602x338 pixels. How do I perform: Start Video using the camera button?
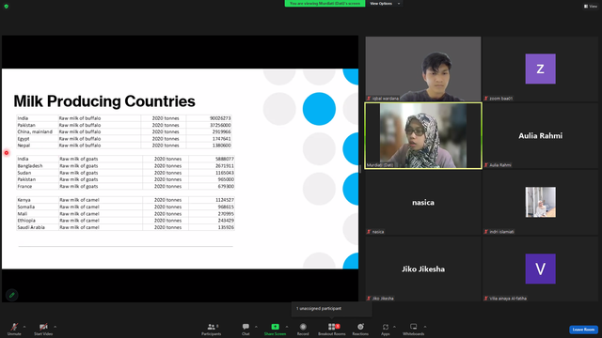click(x=43, y=329)
